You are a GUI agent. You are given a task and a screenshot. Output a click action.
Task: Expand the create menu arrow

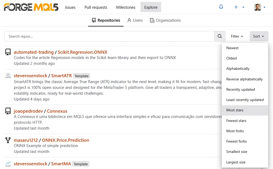click(243, 7)
